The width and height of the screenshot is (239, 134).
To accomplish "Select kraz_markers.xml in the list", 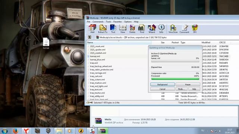I will (x=98, y=83).
